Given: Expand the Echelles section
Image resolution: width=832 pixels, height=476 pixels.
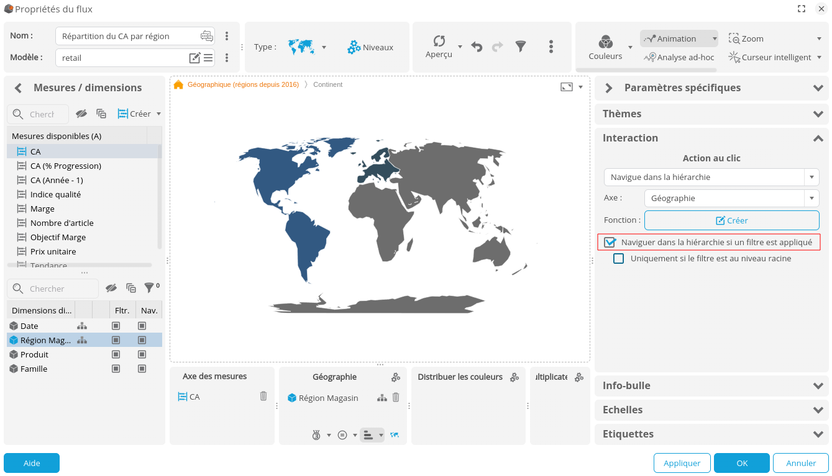Looking at the screenshot, I should click(818, 410).
